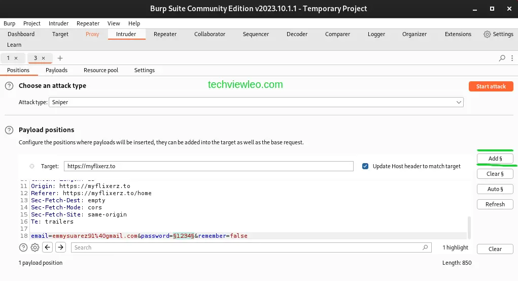
Task: Open the Settings gear in top bar
Action: tap(498, 34)
